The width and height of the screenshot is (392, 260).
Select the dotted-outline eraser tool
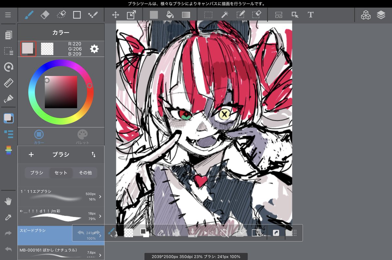pos(61,15)
